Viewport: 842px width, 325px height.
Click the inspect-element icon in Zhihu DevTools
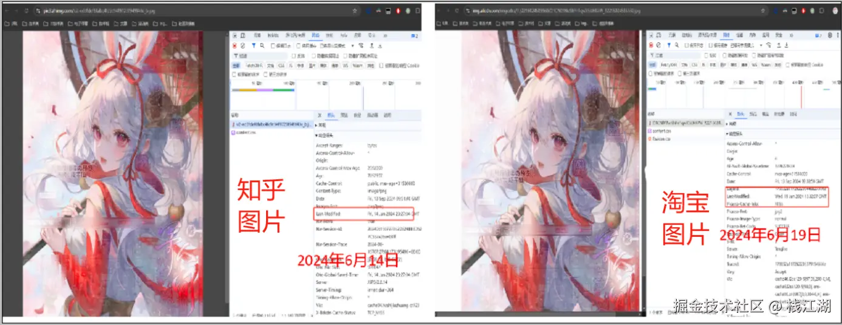[x=234, y=35]
